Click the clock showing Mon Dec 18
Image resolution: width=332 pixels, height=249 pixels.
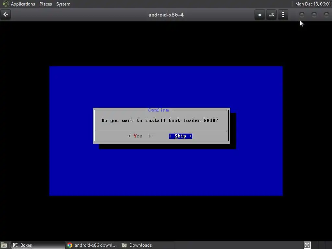click(313, 4)
